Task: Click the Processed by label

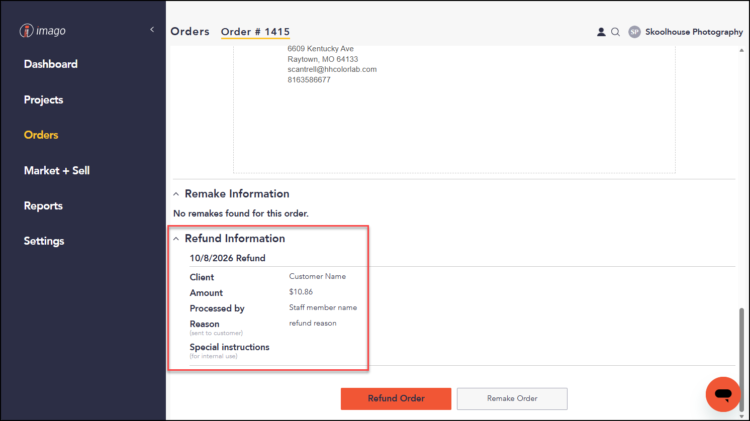Action: pyautogui.click(x=217, y=308)
